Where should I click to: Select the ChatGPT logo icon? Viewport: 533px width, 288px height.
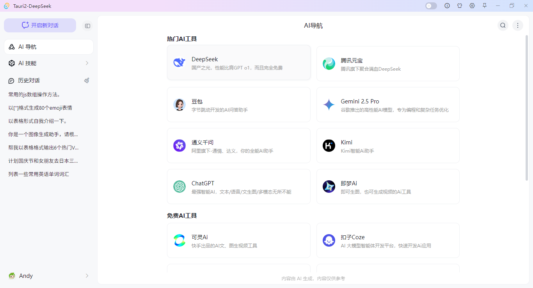pyautogui.click(x=179, y=187)
